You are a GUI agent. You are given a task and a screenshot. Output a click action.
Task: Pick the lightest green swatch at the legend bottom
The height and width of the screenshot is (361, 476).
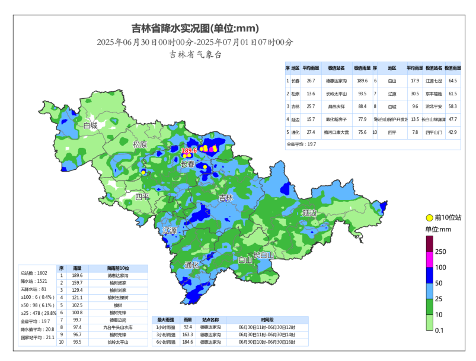pos(430,323)
